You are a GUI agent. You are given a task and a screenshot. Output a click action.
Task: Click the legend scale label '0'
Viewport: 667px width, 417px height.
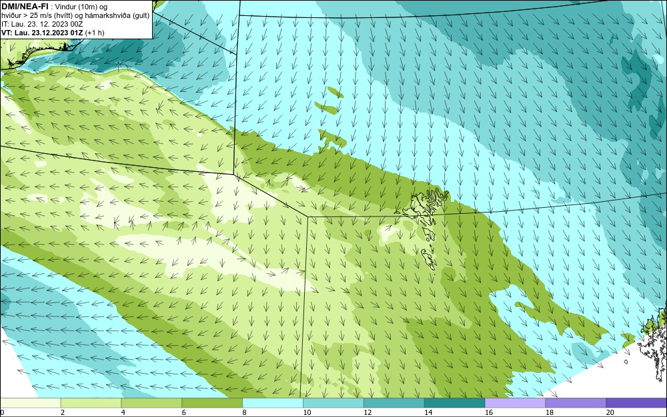pyautogui.click(x=2, y=412)
